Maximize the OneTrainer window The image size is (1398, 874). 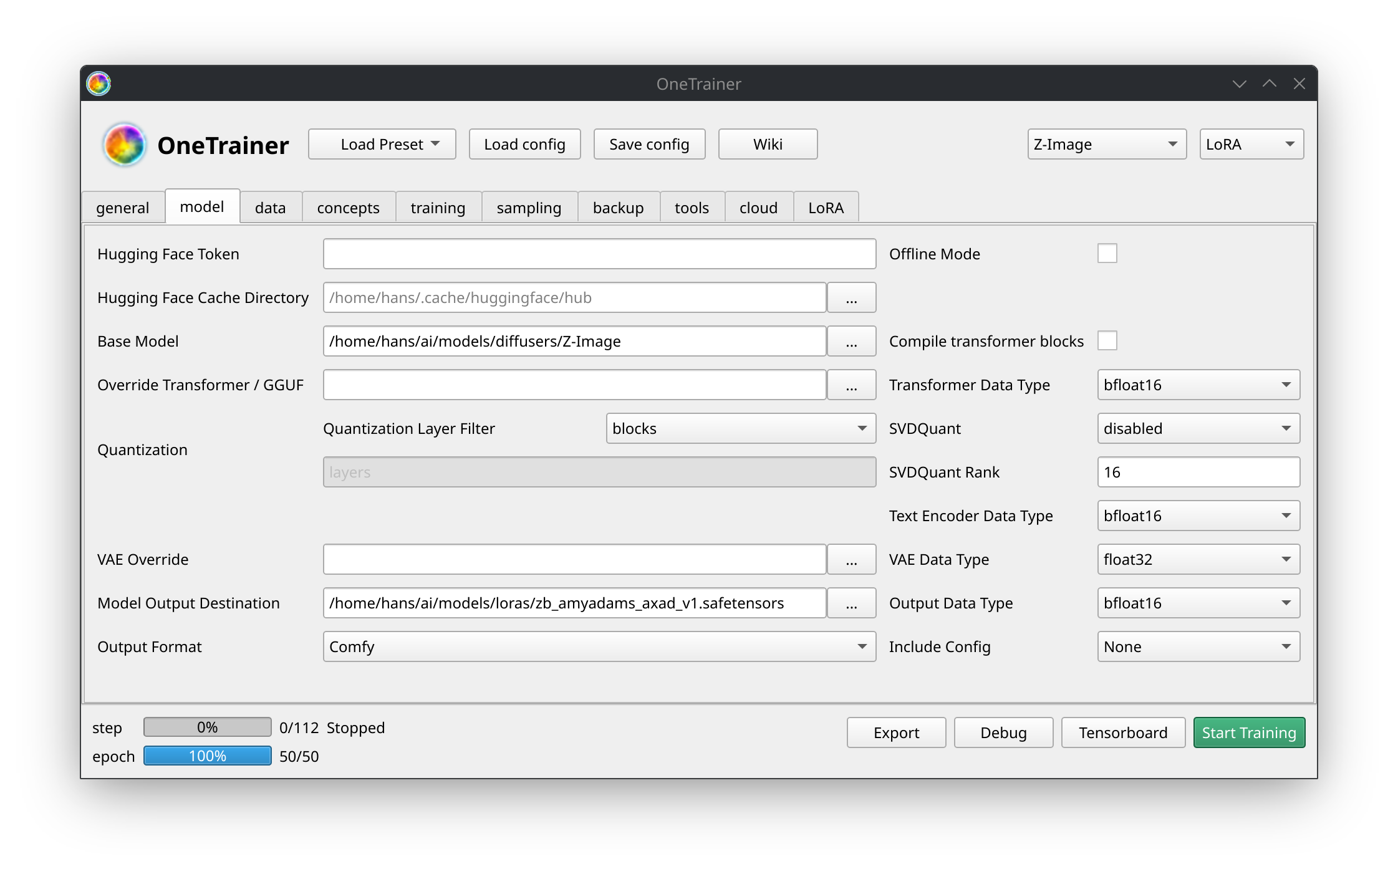click(1269, 84)
